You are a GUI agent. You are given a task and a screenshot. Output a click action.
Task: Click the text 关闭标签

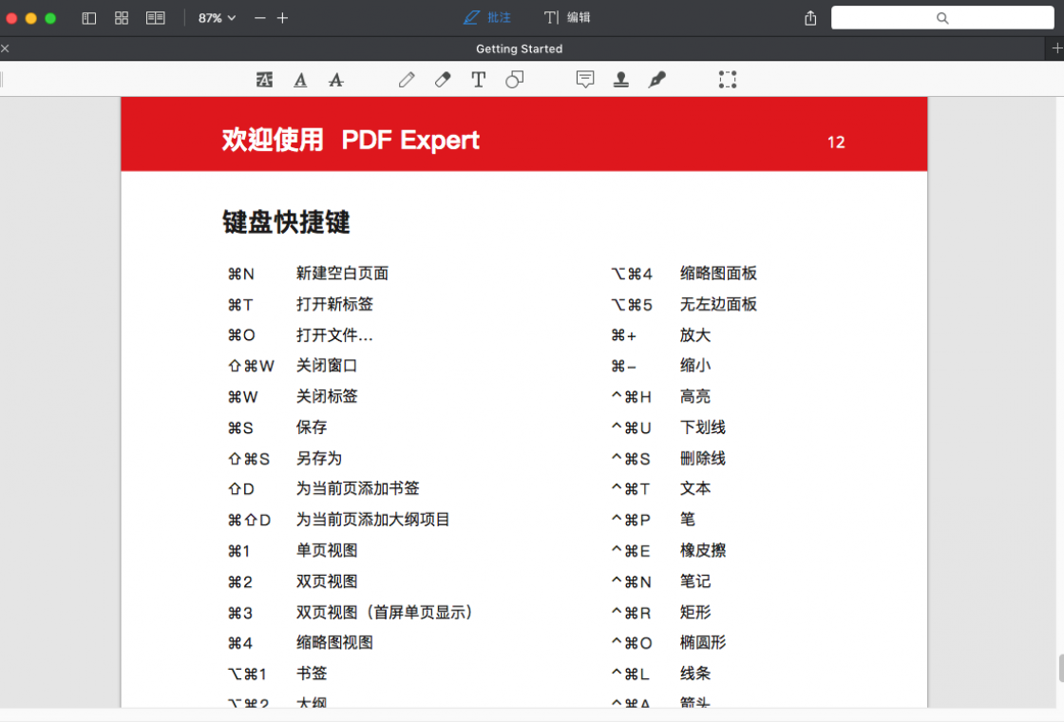coord(327,396)
